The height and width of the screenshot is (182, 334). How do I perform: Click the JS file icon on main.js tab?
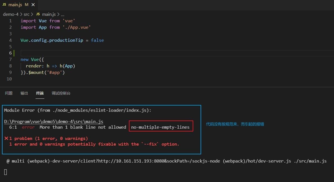click(x=4, y=5)
